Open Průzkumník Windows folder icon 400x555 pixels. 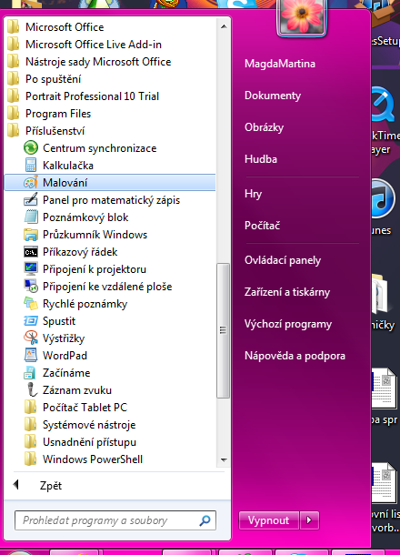(31, 235)
